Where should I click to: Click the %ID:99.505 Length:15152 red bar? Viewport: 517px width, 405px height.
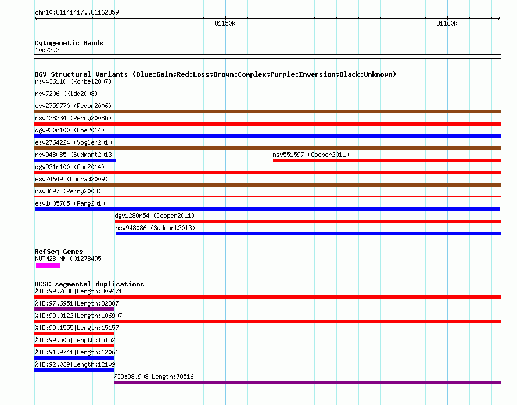point(74,346)
